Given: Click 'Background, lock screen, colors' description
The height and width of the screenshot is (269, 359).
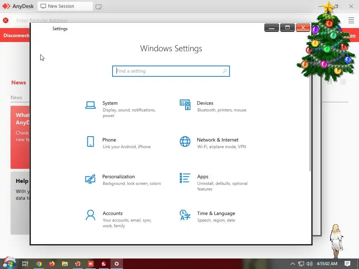Looking at the screenshot, I should (132, 184).
